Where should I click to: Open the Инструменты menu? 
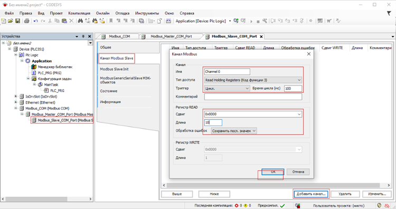147,13
